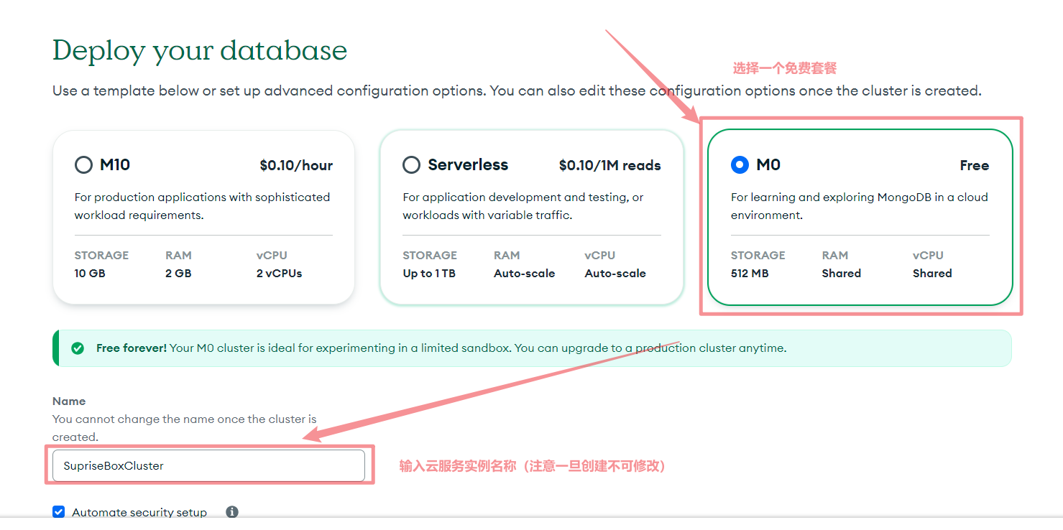Click the 2 GB RAM value
Screen dimensions: 1063x530
[x=178, y=274]
